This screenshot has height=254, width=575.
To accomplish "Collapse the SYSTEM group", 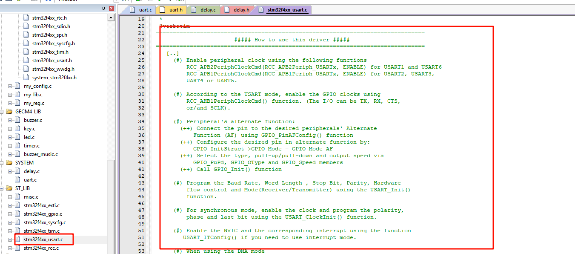I will point(2,163).
